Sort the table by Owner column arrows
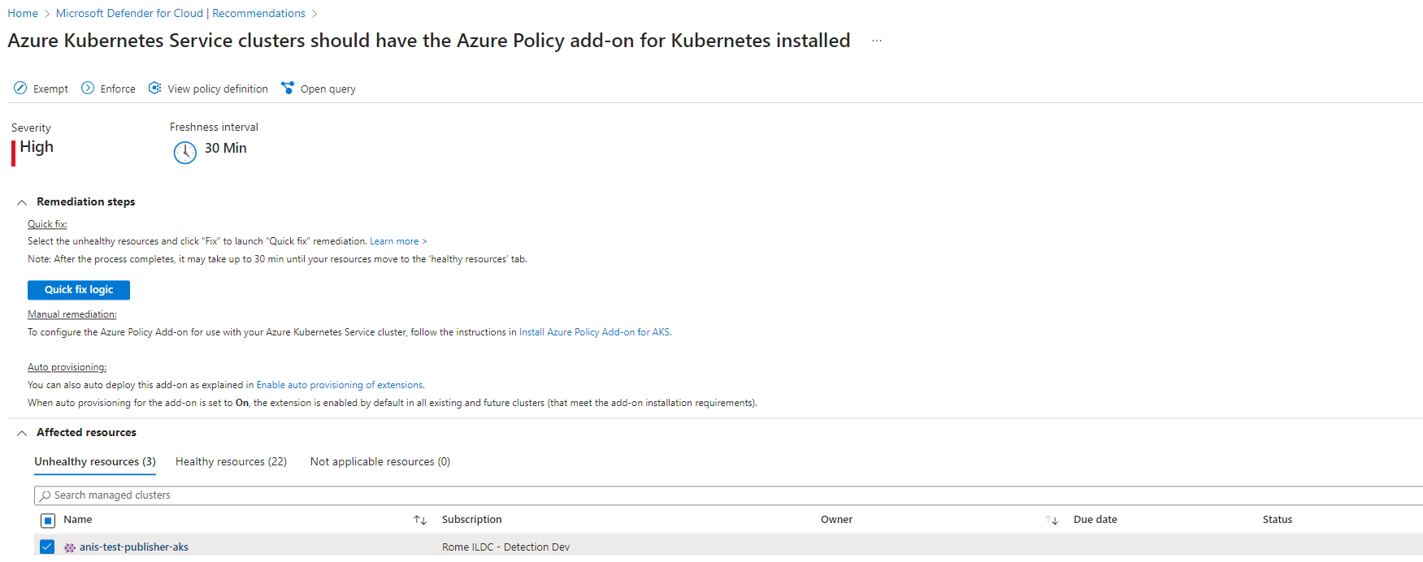 coord(1052,521)
